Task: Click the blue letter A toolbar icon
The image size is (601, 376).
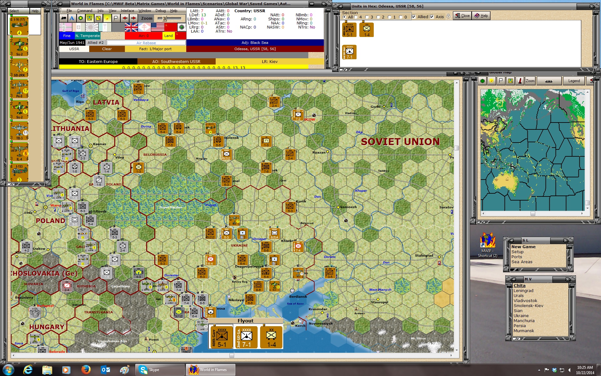Action: pyautogui.click(x=72, y=18)
